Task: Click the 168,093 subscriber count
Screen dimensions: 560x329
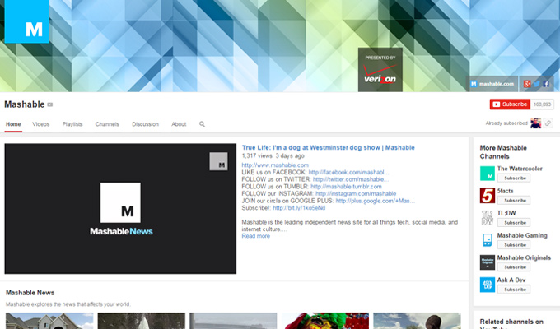Action: click(x=542, y=104)
